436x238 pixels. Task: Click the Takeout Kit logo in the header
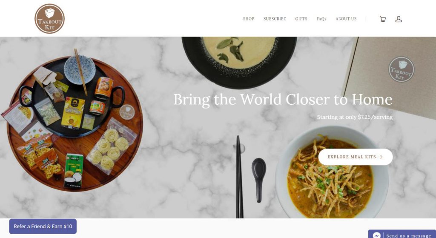pos(49,19)
